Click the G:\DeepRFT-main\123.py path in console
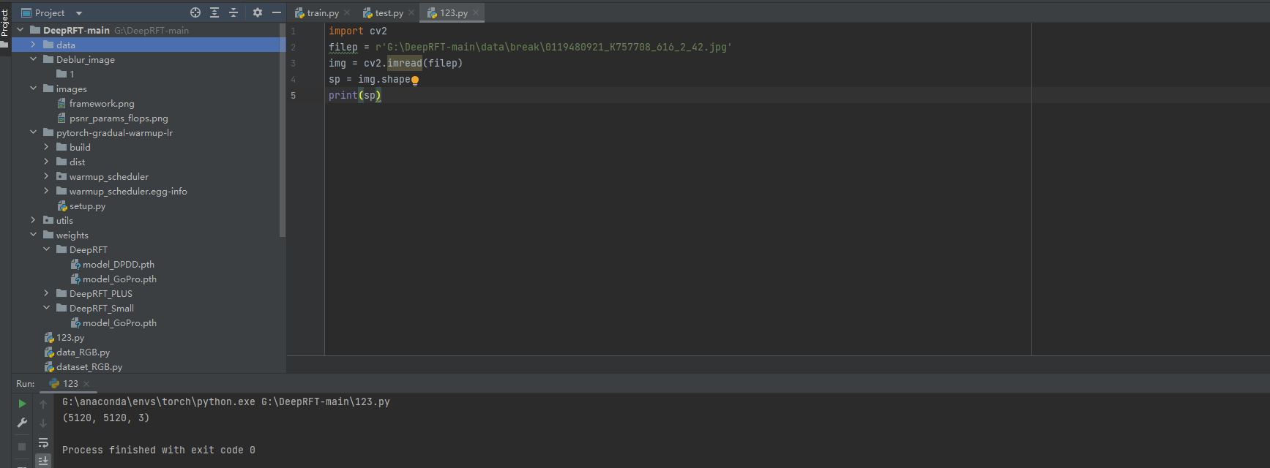The image size is (1270, 468). tap(326, 402)
